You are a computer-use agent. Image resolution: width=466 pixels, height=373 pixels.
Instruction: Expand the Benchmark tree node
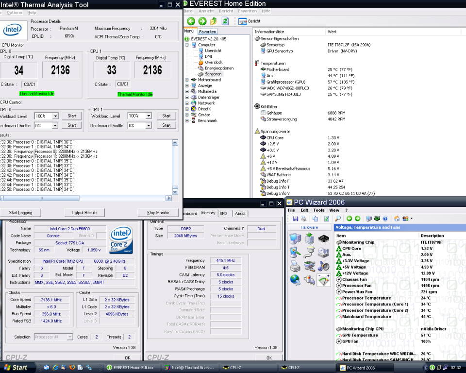[187, 120]
